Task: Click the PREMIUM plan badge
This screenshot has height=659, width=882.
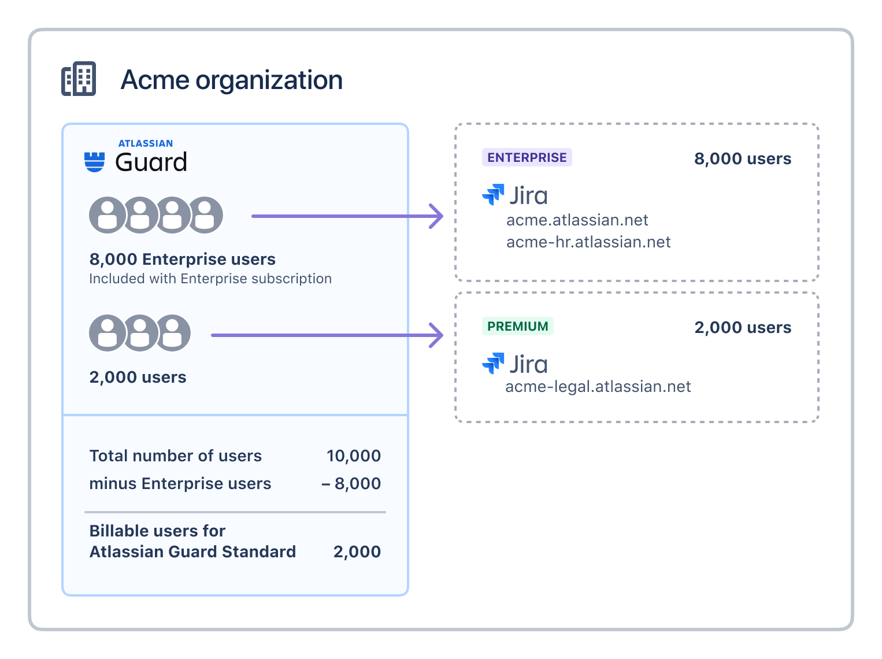Action: point(518,326)
